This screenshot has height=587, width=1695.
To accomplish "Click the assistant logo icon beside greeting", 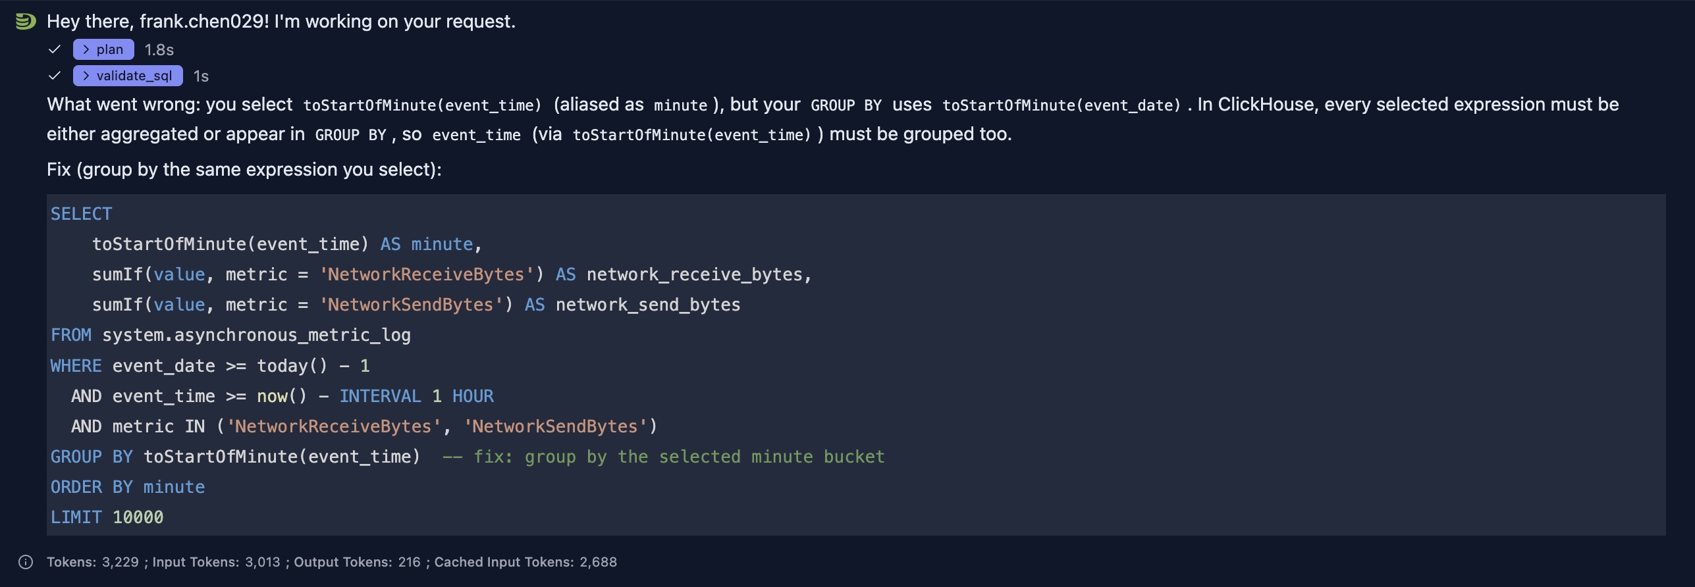I will click(x=25, y=22).
